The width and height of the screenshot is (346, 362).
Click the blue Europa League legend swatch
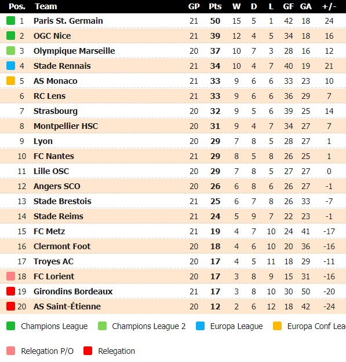pos(200,326)
